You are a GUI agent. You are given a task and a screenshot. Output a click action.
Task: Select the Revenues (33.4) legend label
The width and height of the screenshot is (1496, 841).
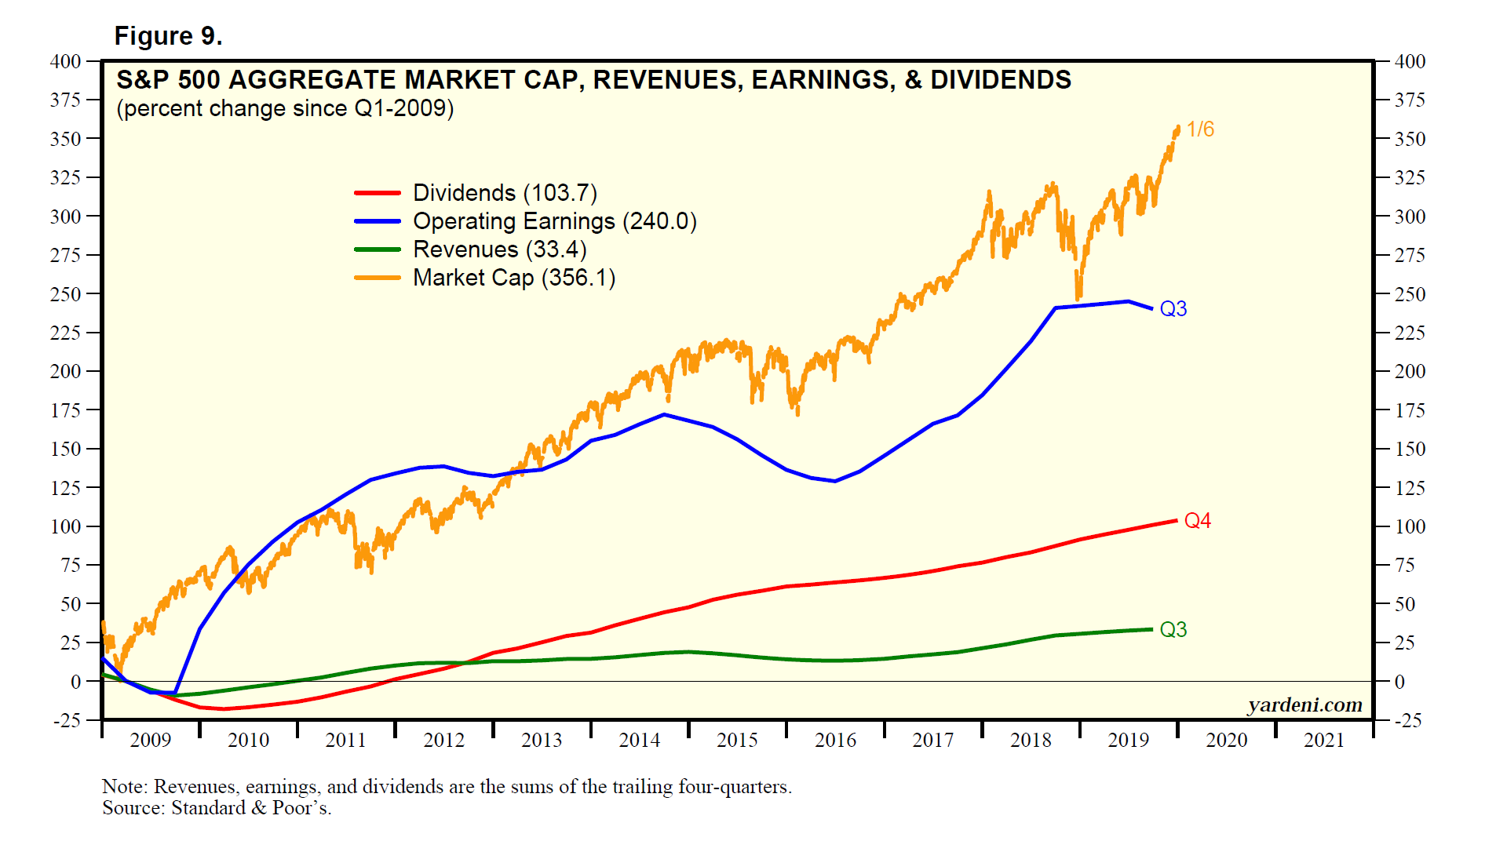click(499, 249)
